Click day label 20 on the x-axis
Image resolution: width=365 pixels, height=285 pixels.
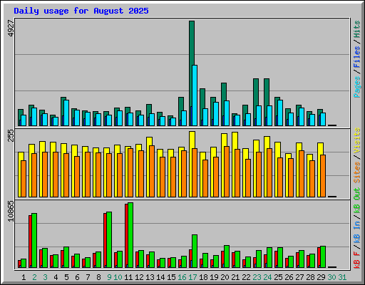coord(225,277)
